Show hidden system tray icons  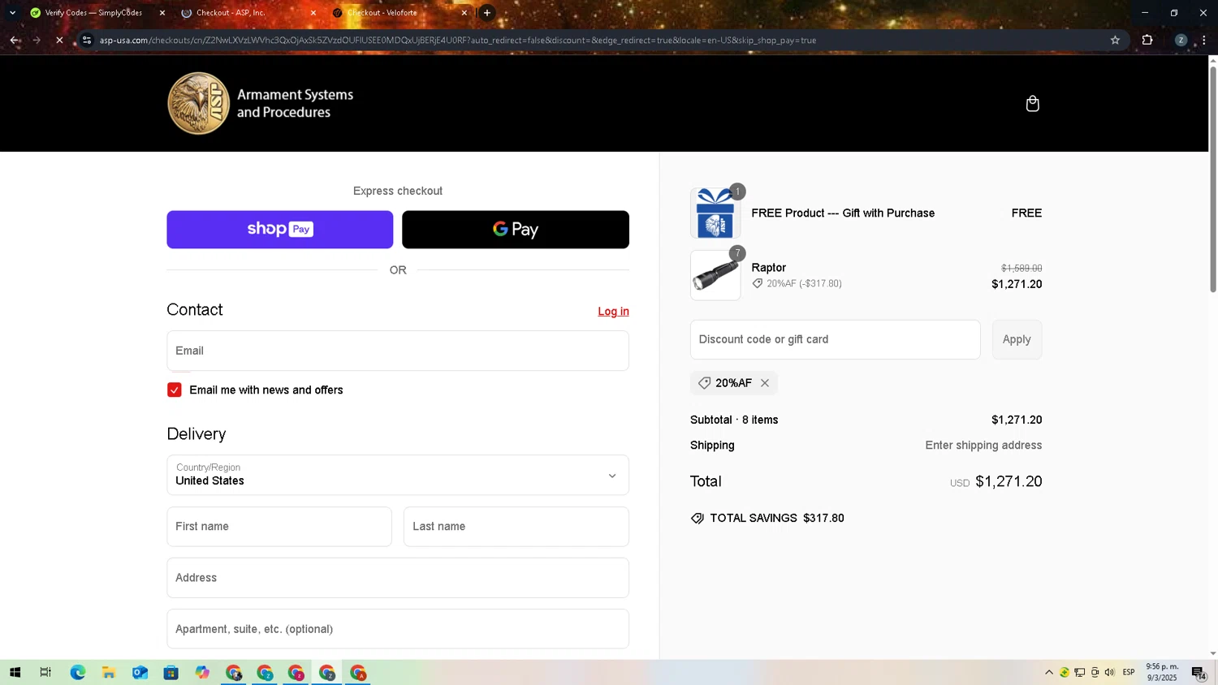point(1049,673)
